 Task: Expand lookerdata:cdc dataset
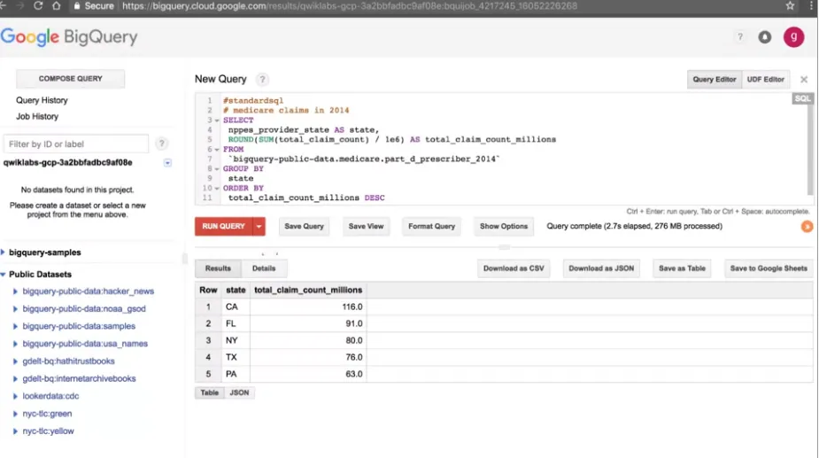pyautogui.click(x=15, y=396)
